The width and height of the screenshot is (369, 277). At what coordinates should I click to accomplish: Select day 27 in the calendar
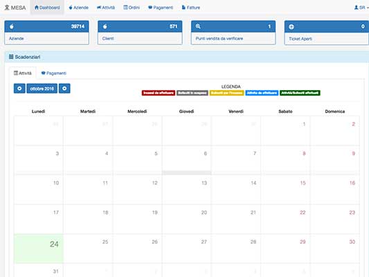204,242
